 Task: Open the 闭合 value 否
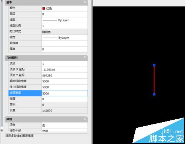click(x=65, y=125)
